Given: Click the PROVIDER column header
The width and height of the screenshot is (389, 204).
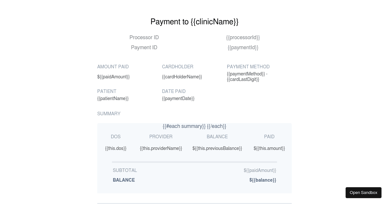Looking at the screenshot, I should click(x=161, y=137).
